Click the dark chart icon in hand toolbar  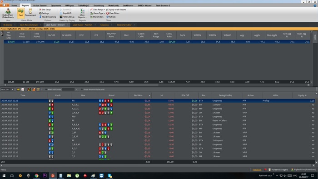(29, 89)
